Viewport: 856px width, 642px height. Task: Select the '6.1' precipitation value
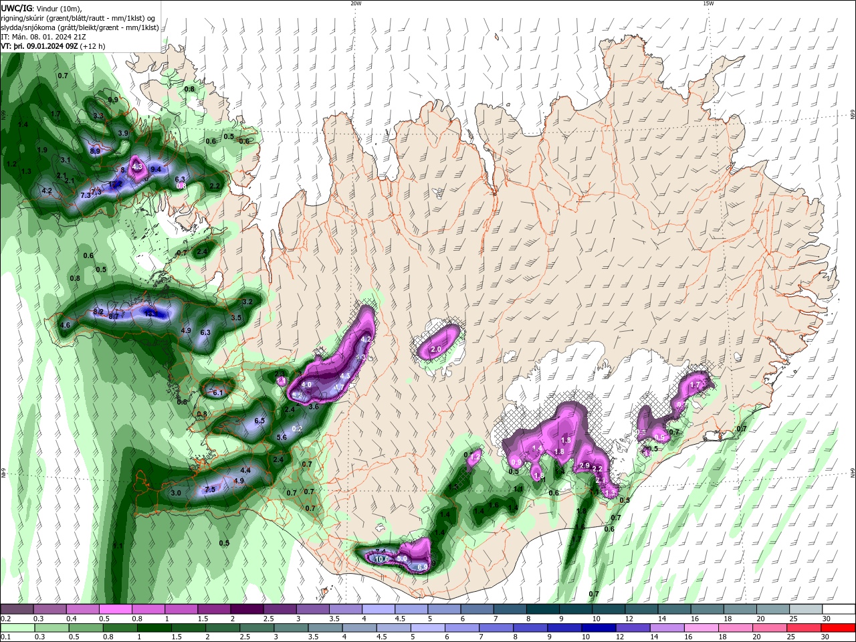tap(218, 393)
